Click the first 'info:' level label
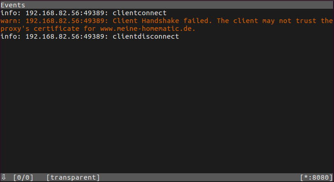Viewport: 334px width, 182px height. pyautogui.click(x=11, y=13)
